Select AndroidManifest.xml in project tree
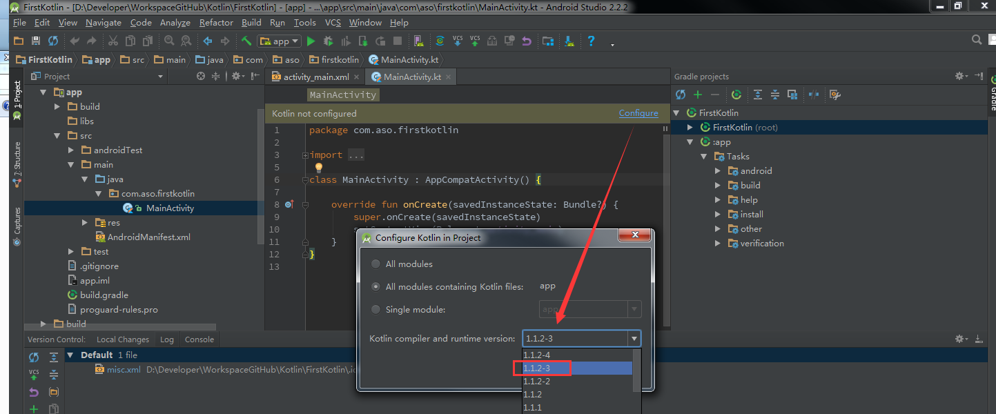996x414 pixels. tap(142, 237)
